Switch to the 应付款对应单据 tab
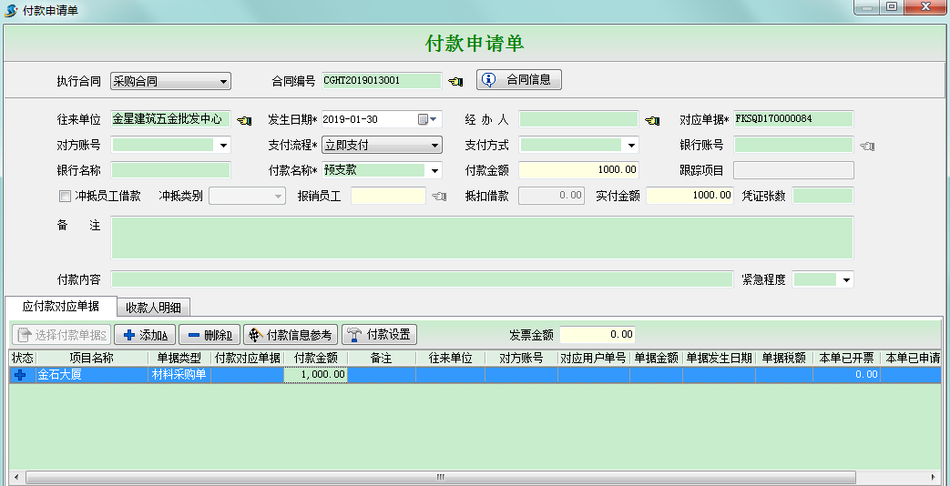 pos(61,306)
